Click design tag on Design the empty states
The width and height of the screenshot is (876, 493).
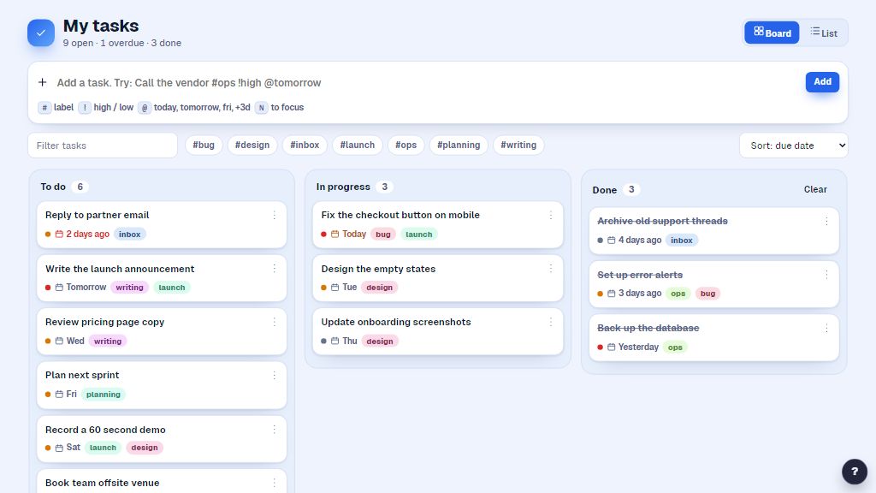[379, 288]
